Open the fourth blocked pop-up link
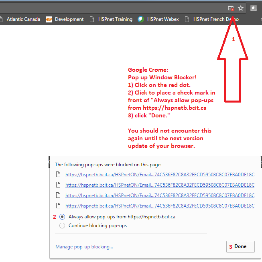This screenshot has width=262, height=262. (160, 206)
